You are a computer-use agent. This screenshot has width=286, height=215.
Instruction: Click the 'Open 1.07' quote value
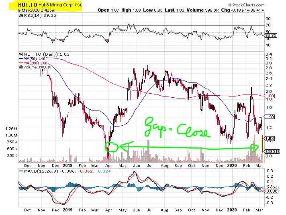pyautogui.click(x=108, y=10)
